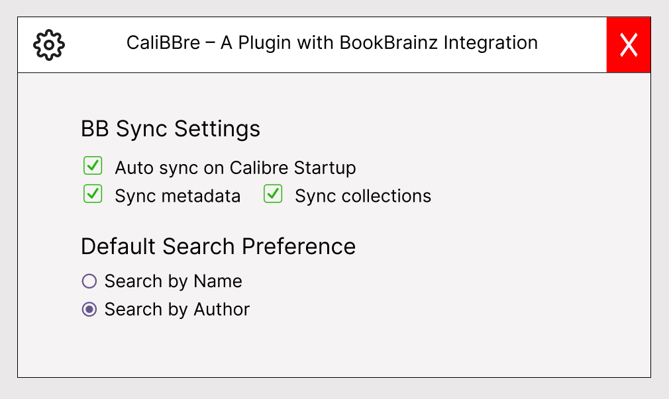Click the 'Auto sync on Calibre Startup' label
The width and height of the screenshot is (669, 399).
[x=236, y=168]
